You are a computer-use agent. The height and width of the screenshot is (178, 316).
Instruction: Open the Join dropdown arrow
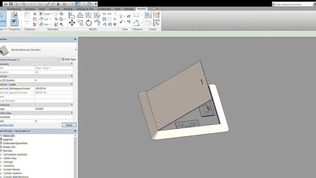[50, 24]
